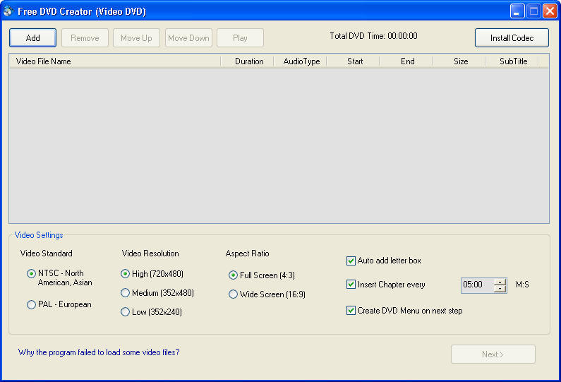Minimize the Free DVD Creator window
The image size is (561, 382).
click(x=517, y=11)
